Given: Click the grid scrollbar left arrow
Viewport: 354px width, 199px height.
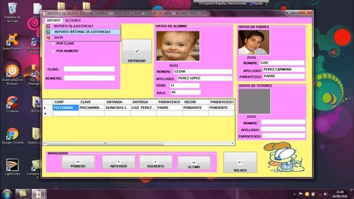Looking at the screenshot, I should pyautogui.click(x=44, y=143).
